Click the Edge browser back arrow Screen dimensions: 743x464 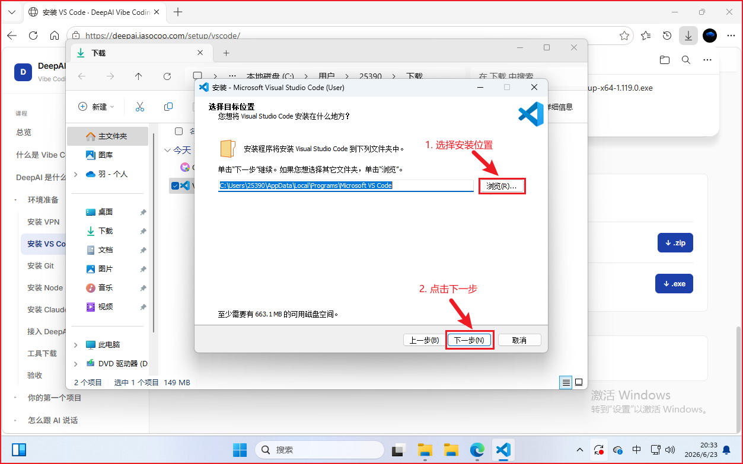coord(12,36)
